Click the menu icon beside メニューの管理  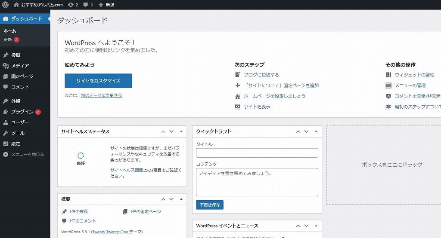pos(388,85)
